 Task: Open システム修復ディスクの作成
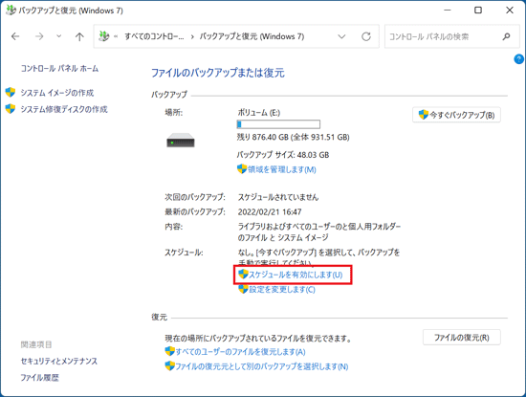coord(64,109)
